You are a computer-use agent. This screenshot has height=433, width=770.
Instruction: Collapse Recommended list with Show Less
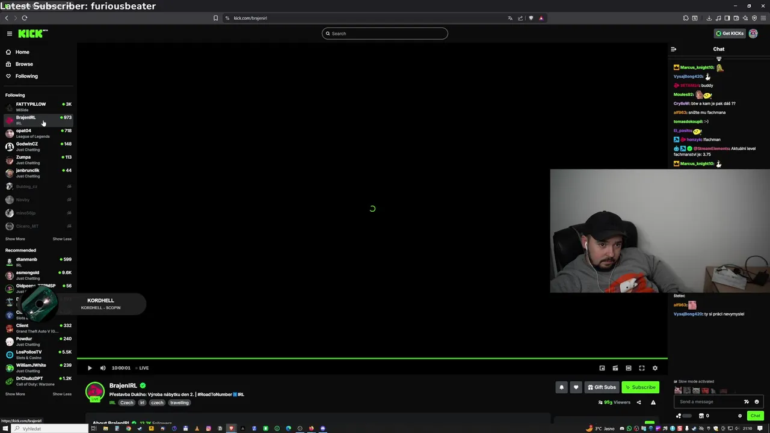pos(62,394)
